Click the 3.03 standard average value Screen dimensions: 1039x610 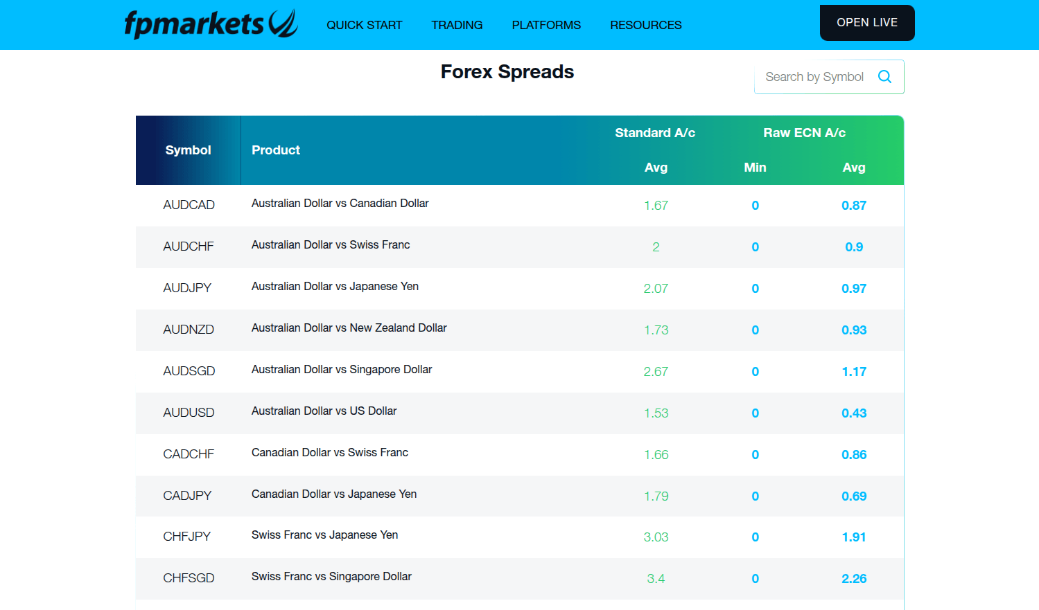[656, 537]
